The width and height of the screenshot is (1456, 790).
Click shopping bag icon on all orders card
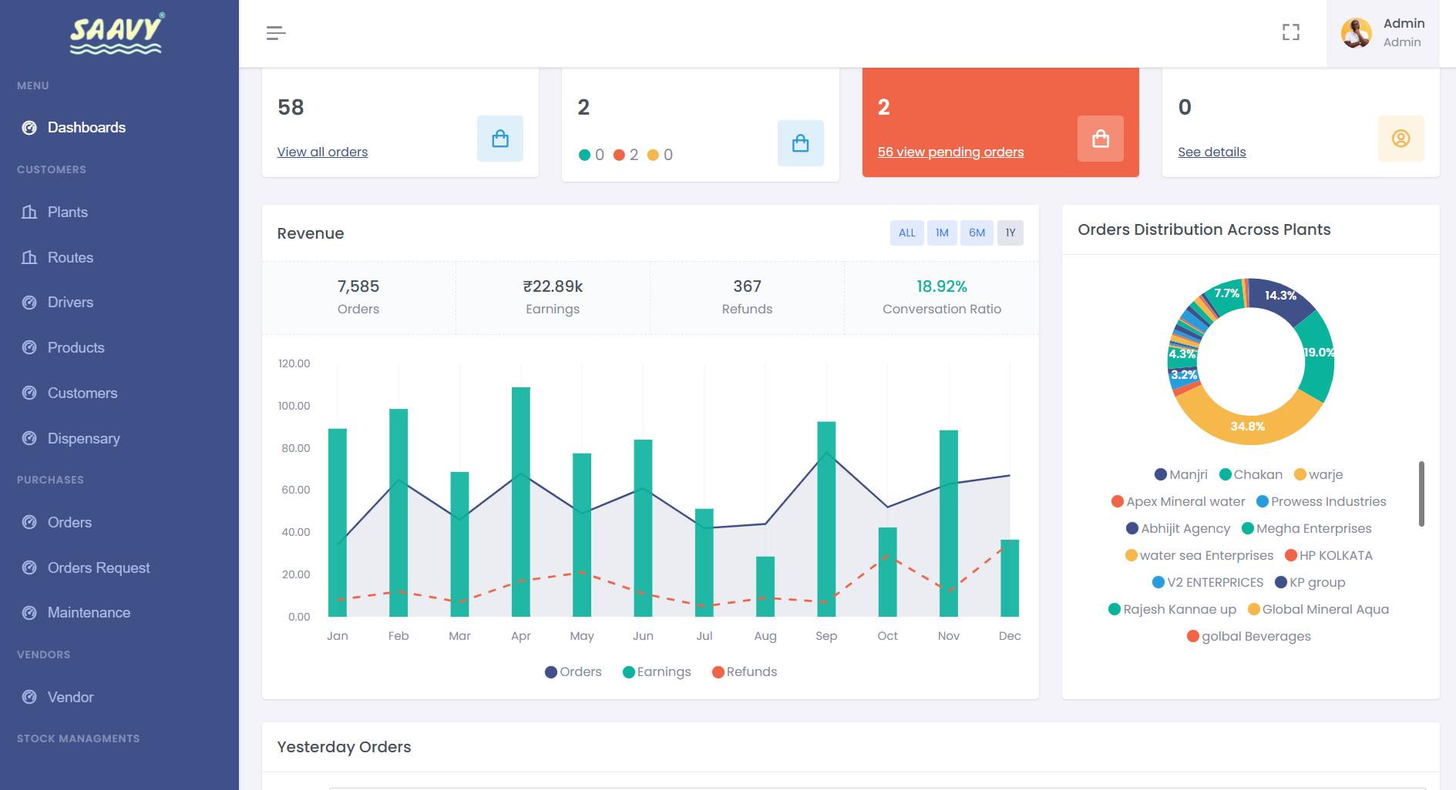[x=499, y=139]
